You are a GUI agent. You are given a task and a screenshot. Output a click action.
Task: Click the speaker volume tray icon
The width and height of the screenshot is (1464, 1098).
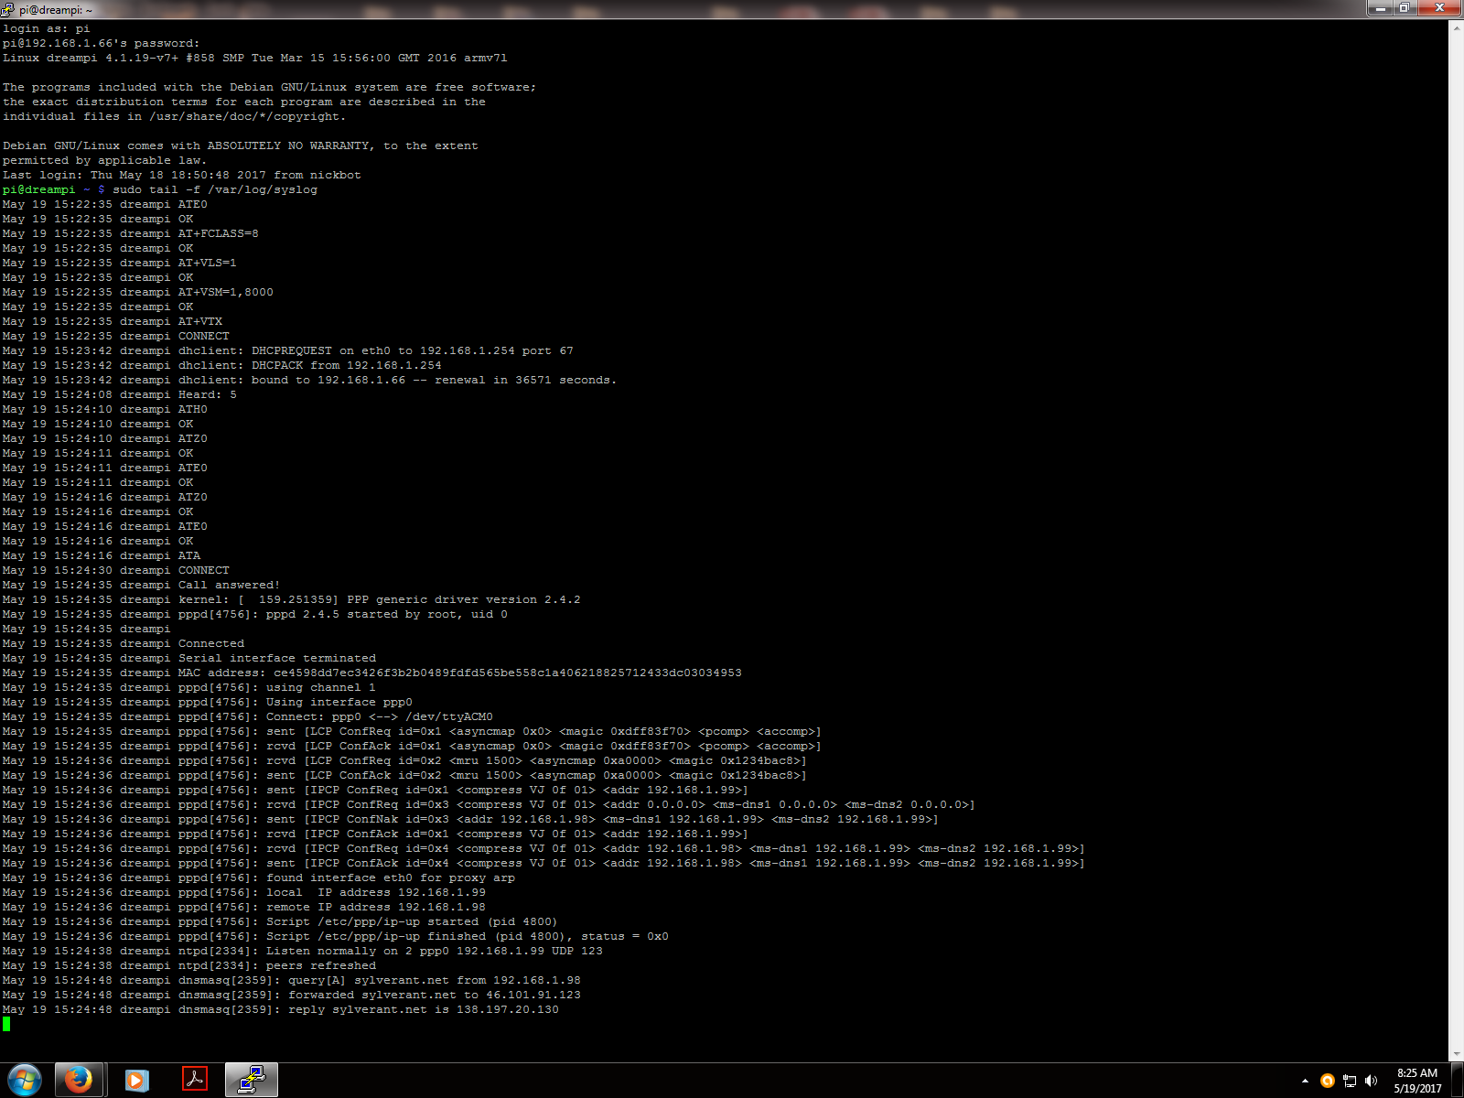point(1371,1081)
